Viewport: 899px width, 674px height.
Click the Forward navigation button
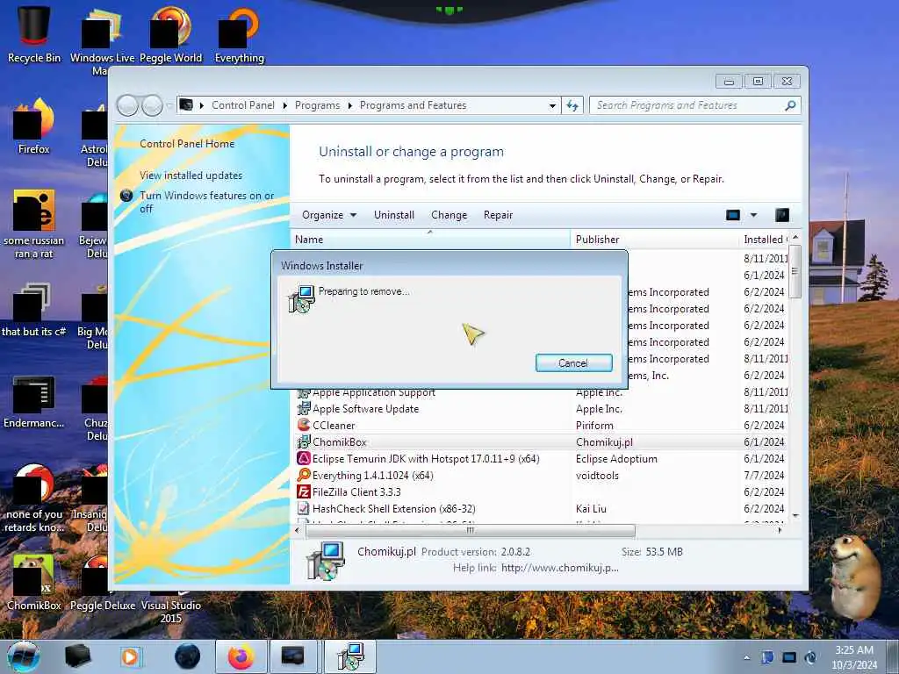pyautogui.click(x=152, y=105)
